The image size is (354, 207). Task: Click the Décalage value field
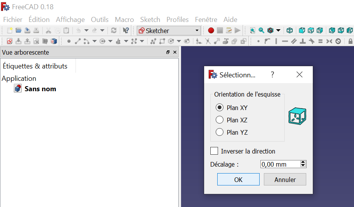coord(280,164)
